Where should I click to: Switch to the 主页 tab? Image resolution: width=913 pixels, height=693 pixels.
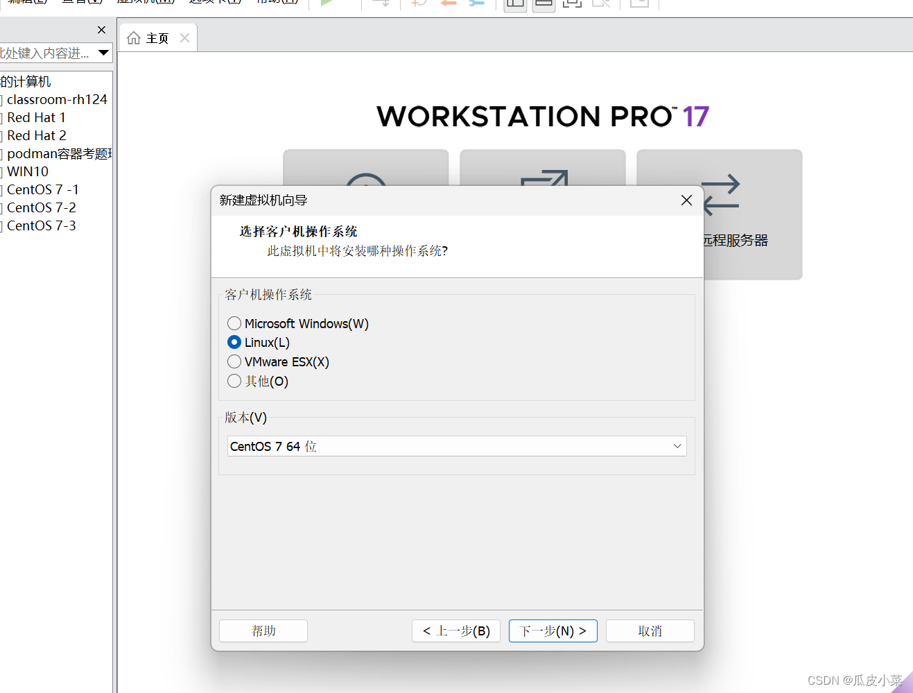[159, 38]
